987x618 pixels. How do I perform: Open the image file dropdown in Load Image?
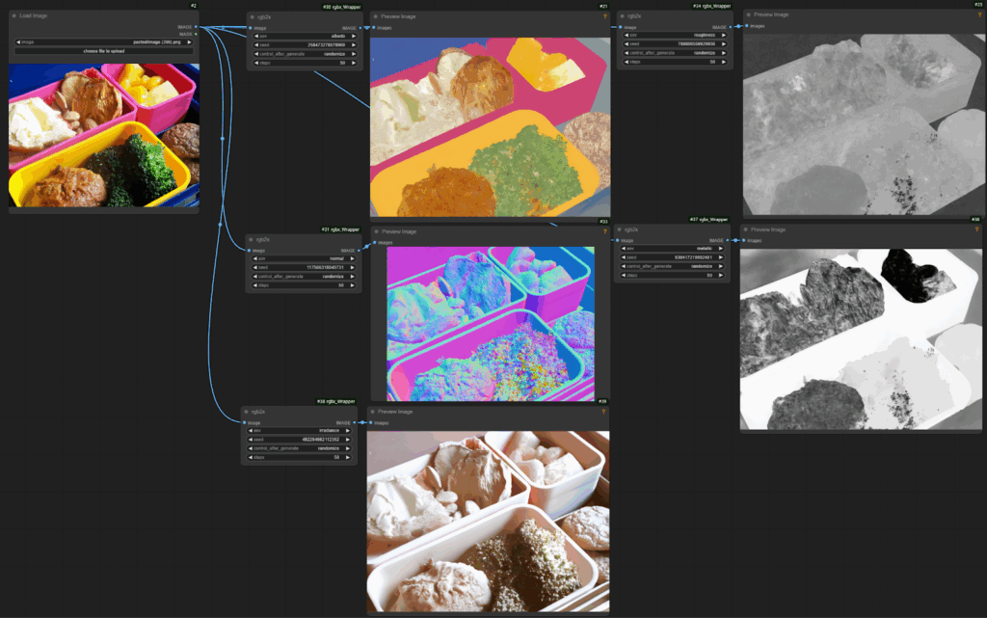click(x=104, y=42)
